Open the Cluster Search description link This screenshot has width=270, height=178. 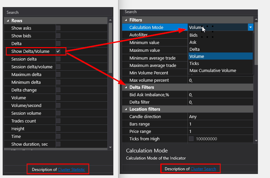(x=203, y=169)
